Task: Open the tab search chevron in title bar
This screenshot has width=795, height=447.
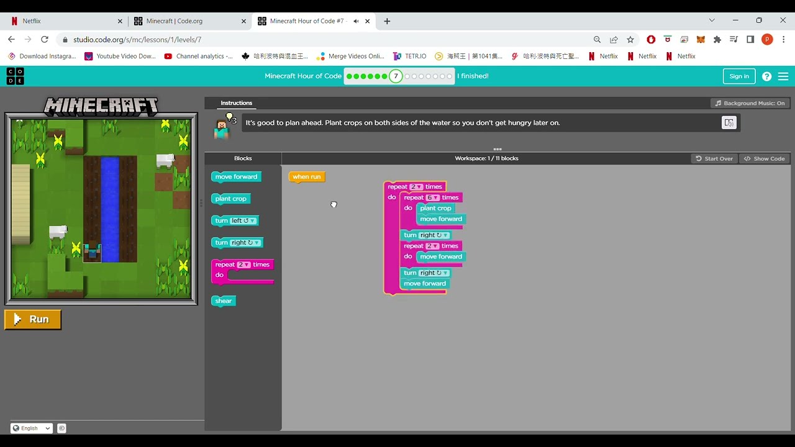Action: tap(712, 20)
